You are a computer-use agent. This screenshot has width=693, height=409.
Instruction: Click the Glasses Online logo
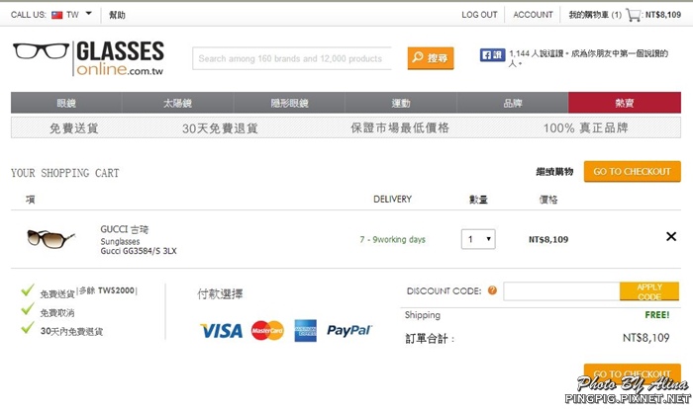[88, 58]
